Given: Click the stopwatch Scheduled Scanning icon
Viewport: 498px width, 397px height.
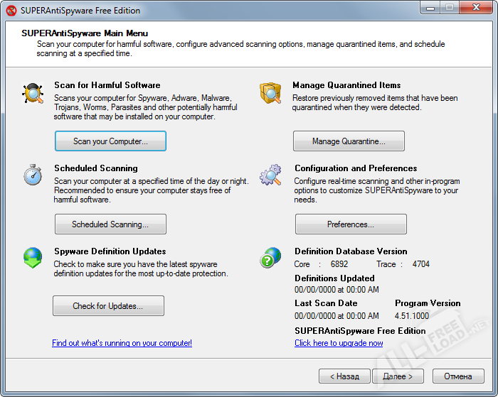Looking at the screenshot, I should 33,175.
